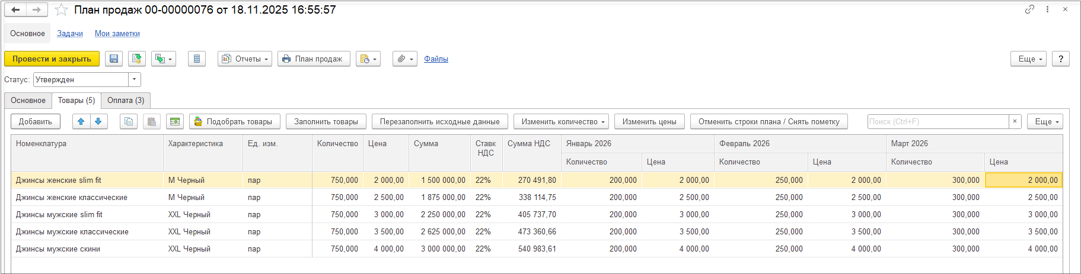The height and width of the screenshot is (274, 1081).
Task: Open the paperclip attach files dropdown
Action: tap(405, 59)
